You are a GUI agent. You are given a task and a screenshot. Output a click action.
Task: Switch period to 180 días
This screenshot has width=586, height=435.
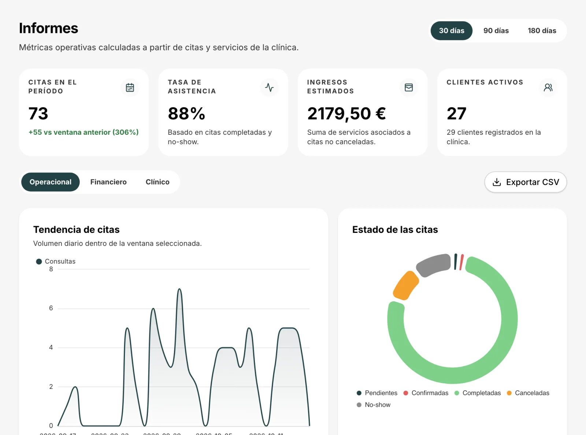coord(542,31)
